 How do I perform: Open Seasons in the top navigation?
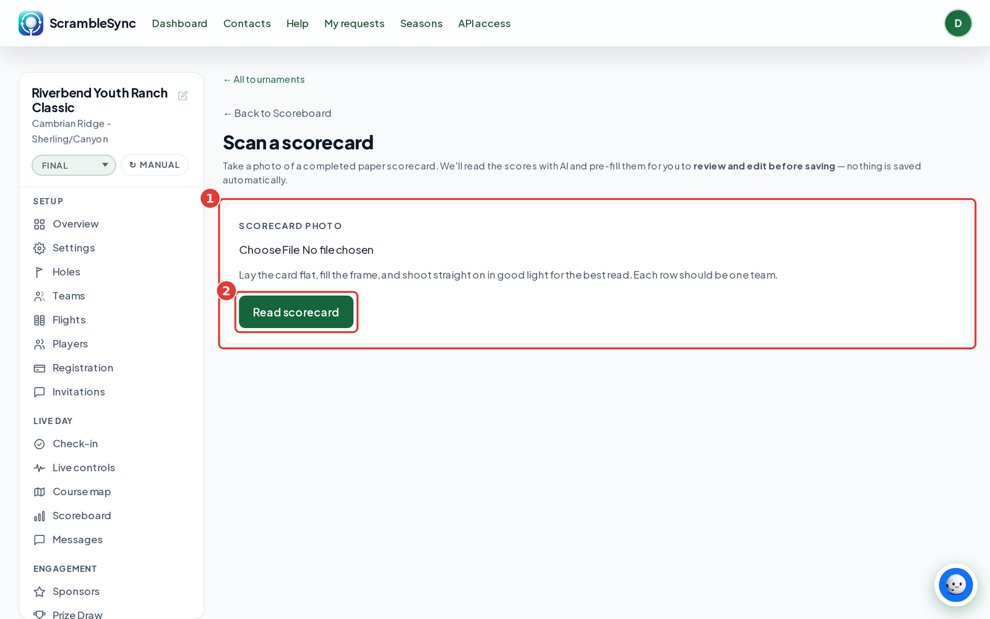pos(421,24)
